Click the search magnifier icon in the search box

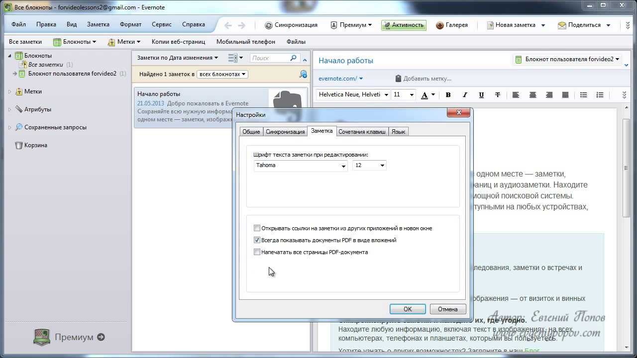(293, 58)
